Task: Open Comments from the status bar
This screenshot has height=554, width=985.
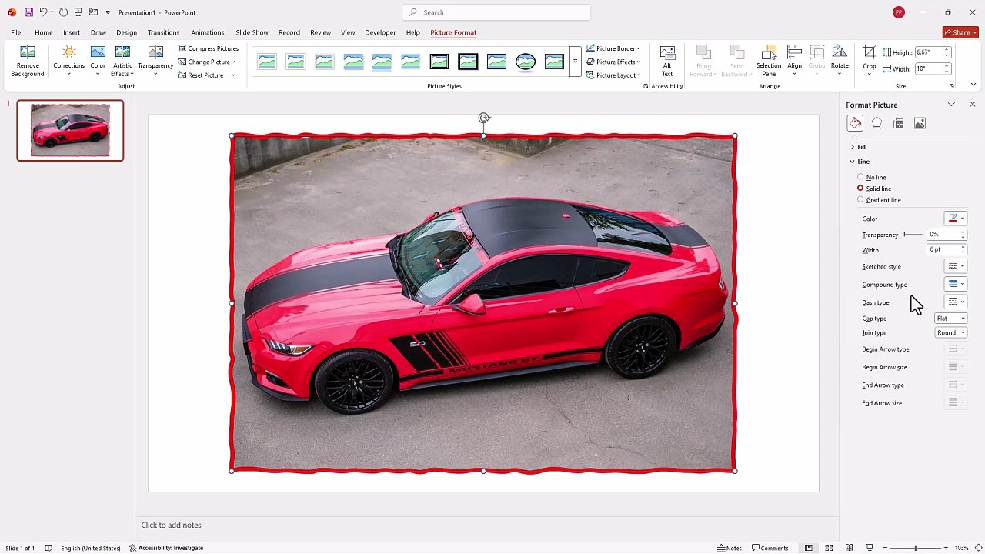Action: pos(770,548)
